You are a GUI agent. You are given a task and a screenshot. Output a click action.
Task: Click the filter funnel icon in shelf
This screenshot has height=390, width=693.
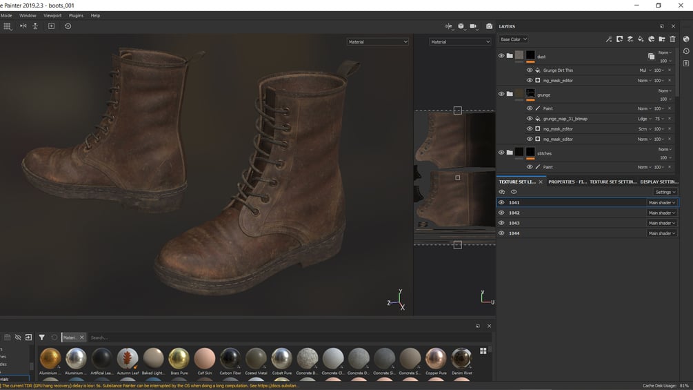tap(41, 338)
